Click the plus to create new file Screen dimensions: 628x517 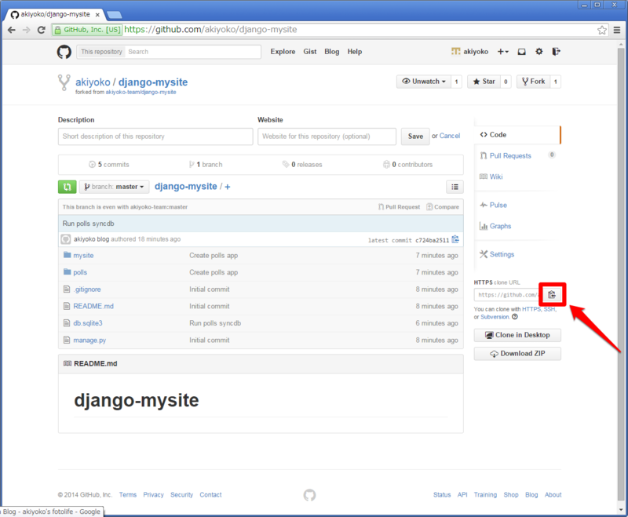click(x=228, y=187)
